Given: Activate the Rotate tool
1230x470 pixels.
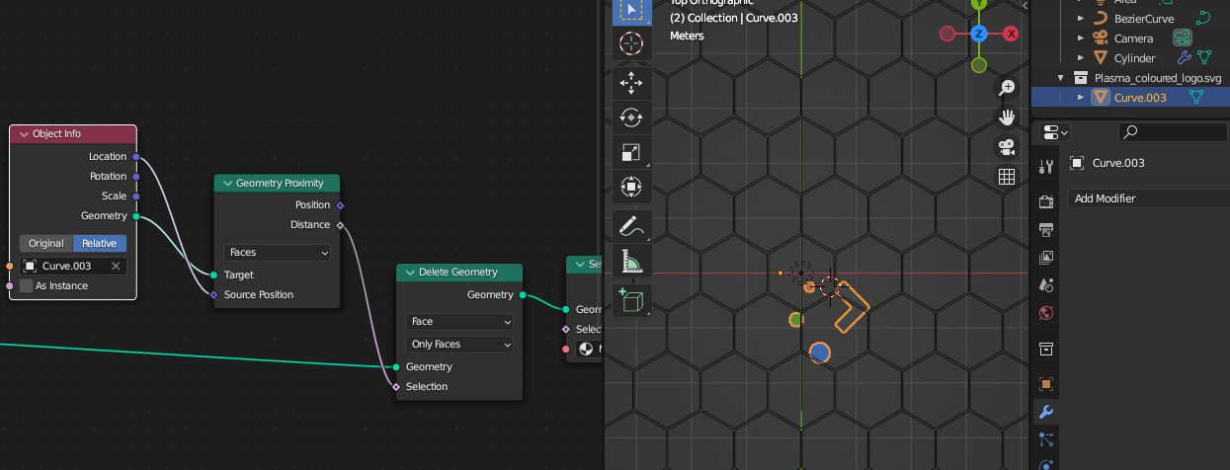Looking at the screenshot, I should click(630, 118).
